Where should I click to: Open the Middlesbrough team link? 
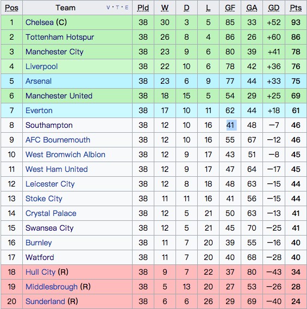52,287
